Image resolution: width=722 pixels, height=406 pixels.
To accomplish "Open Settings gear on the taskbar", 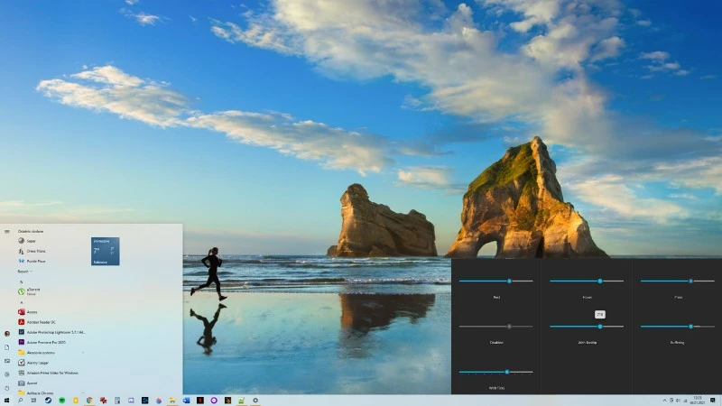I will click(x=255, y=401).
